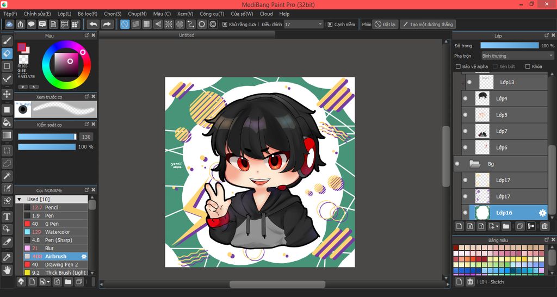Open Lớp16 layer settings gear
Screen dimensions: 557x297
point(542,213)
